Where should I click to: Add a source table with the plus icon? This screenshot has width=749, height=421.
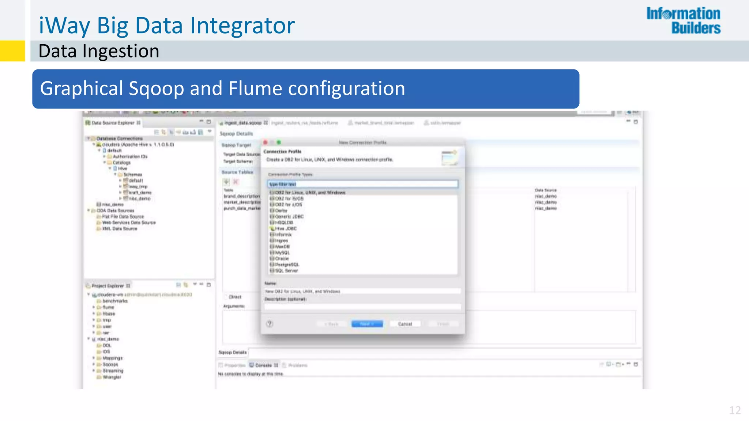[x=227, y=182]
